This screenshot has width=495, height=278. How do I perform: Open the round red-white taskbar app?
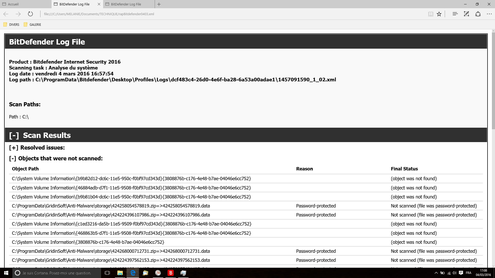coord(158,273)
